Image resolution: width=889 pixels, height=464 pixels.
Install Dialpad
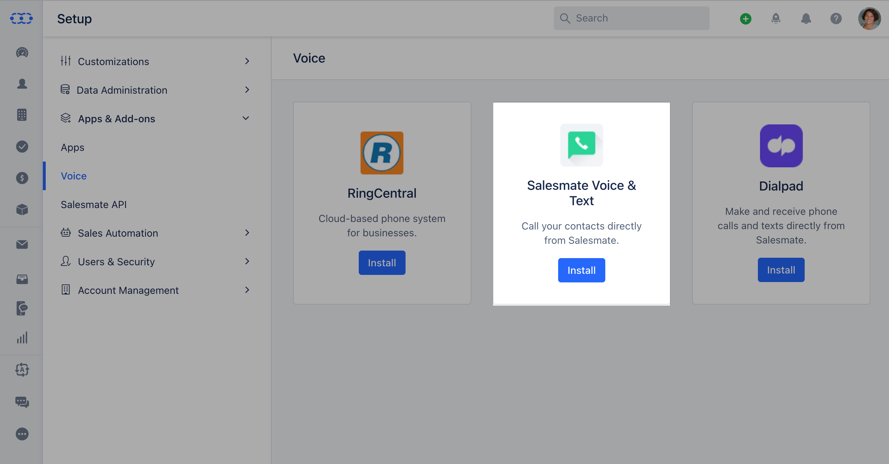(x=781, y=270)
